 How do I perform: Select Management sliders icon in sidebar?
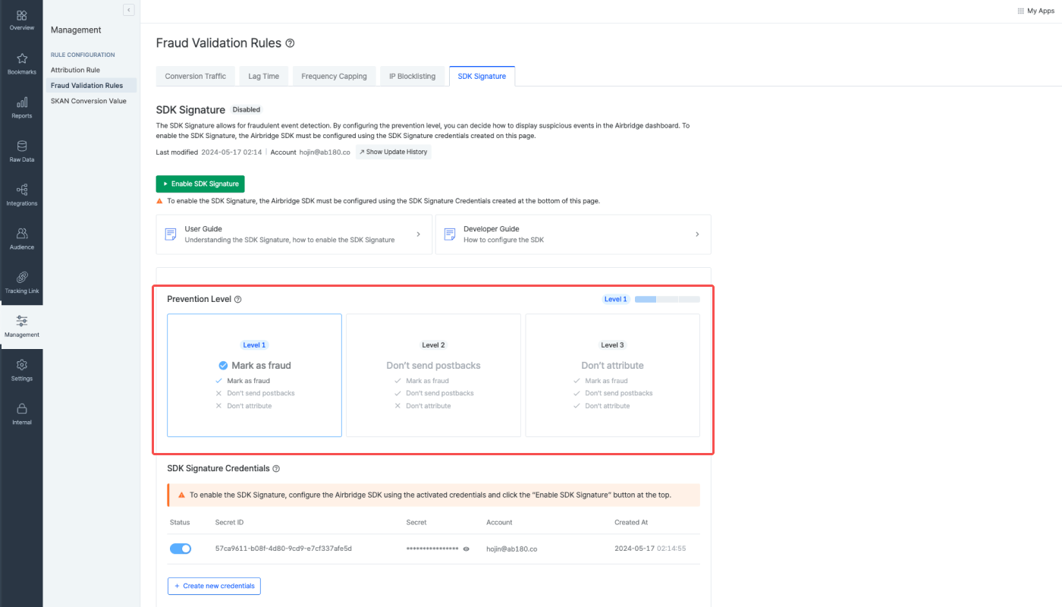click(21, 321)
